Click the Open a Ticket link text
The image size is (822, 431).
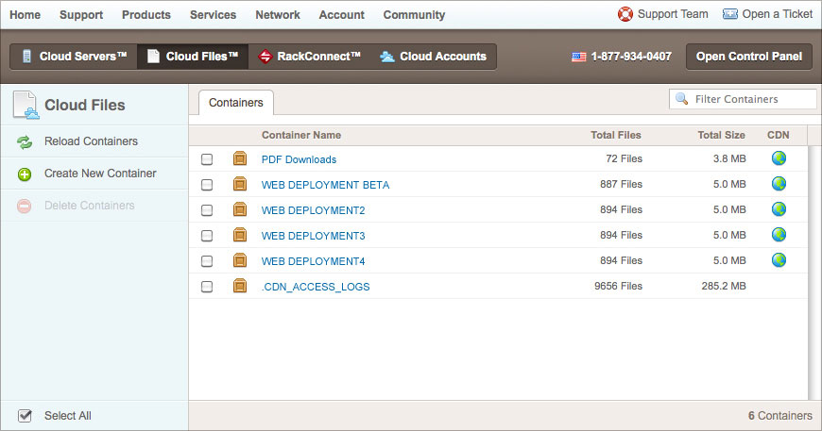(778, 14)
